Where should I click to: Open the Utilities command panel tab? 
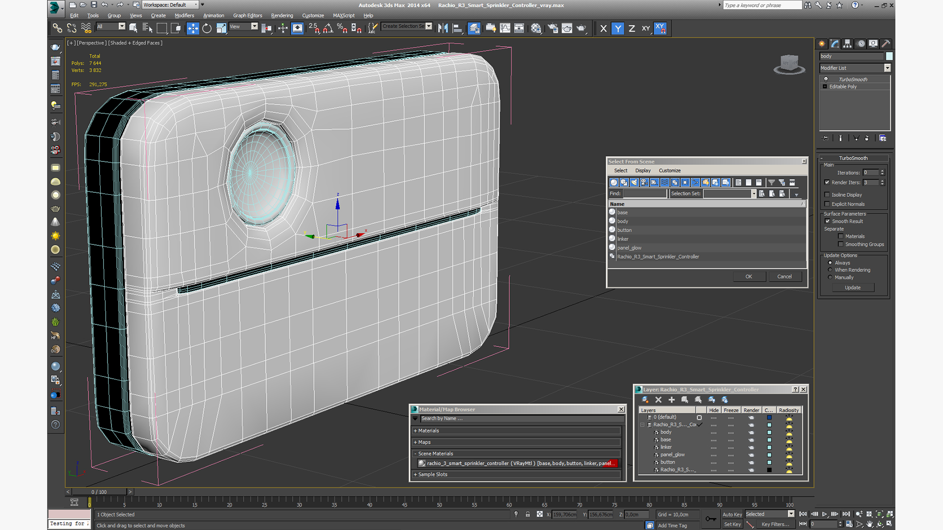point(886,44)
